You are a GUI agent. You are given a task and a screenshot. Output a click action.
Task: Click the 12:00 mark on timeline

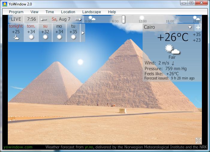pos(142,21)
